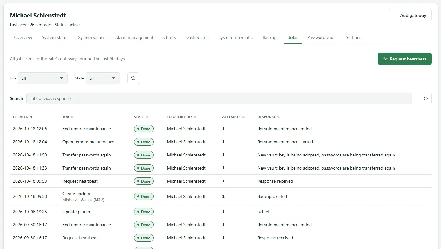Open the Backups tab
Viewport: 441px width, 249px height.
click(270, 37)
